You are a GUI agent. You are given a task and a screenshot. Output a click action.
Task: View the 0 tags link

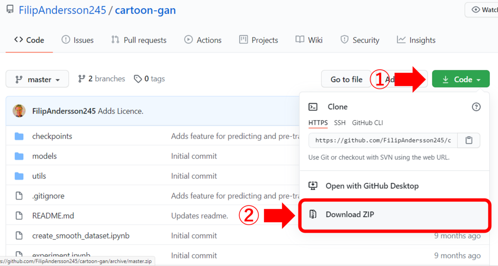pos(149,79)
